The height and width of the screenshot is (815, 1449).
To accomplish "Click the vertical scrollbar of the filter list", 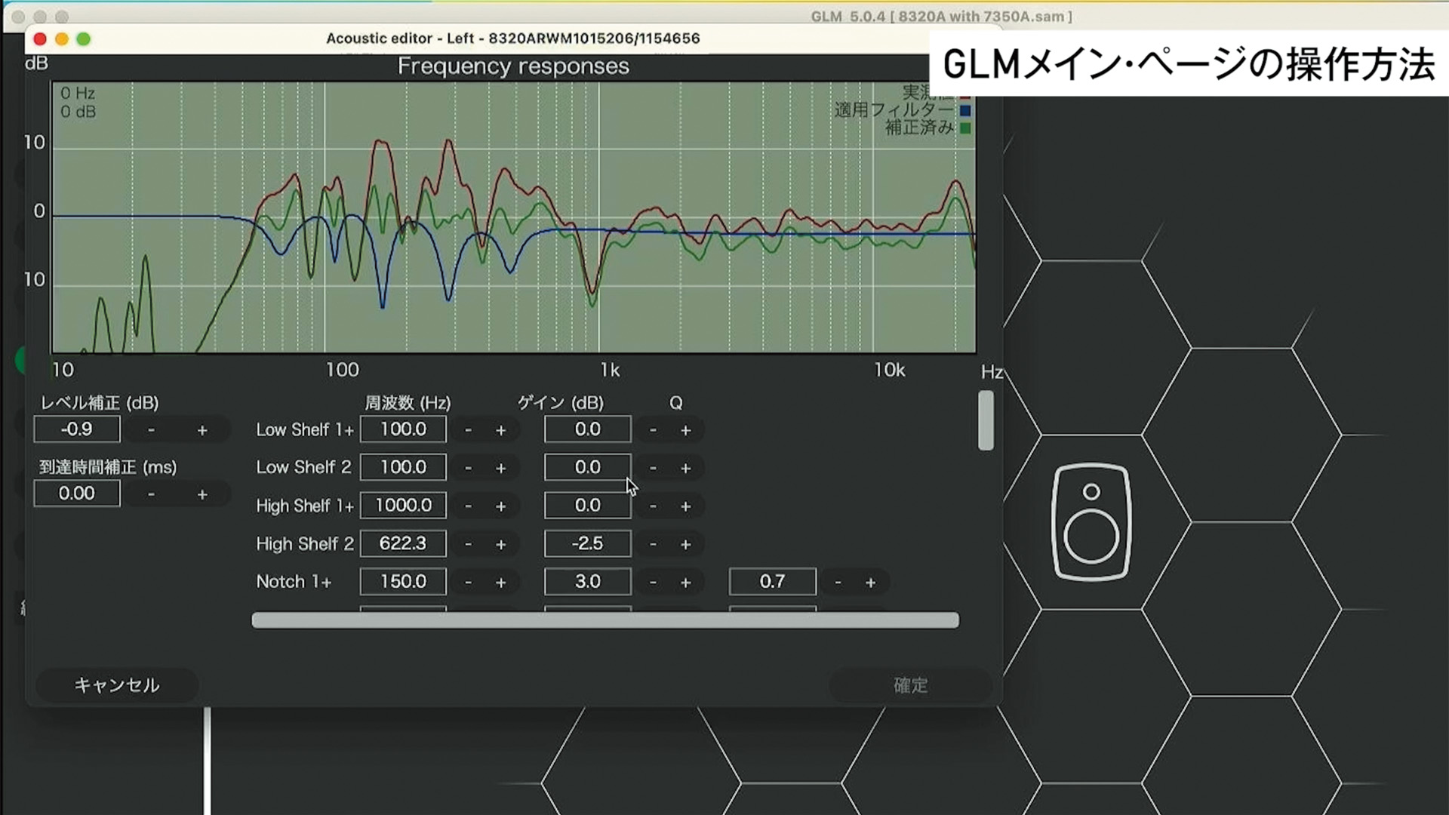I will click(986, 420).
